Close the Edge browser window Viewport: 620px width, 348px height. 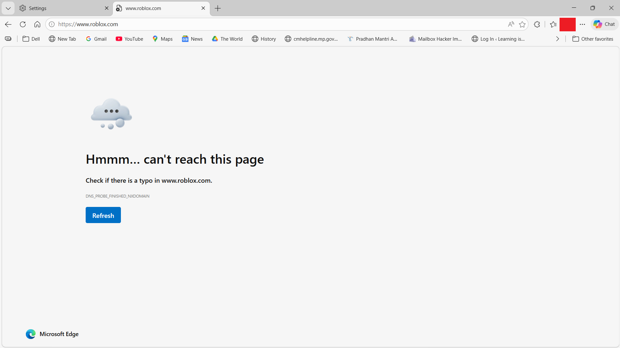611,8
